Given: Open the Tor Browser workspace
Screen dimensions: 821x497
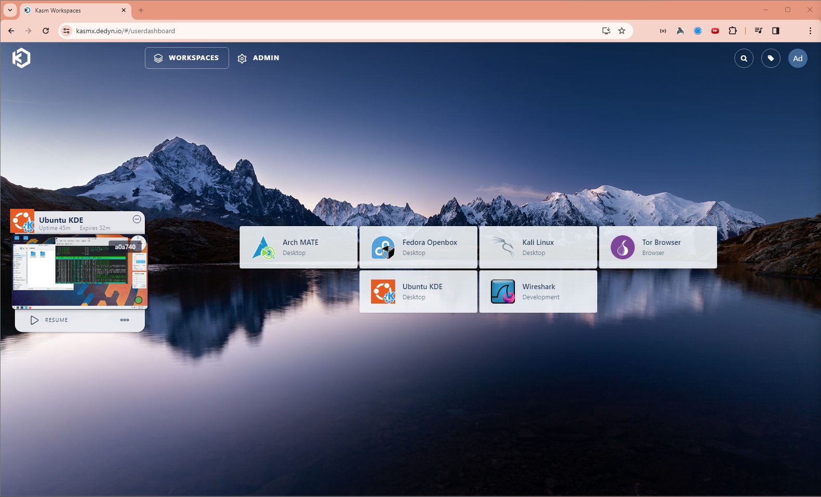Looking at the screenshot, I should tap(657, 247).
